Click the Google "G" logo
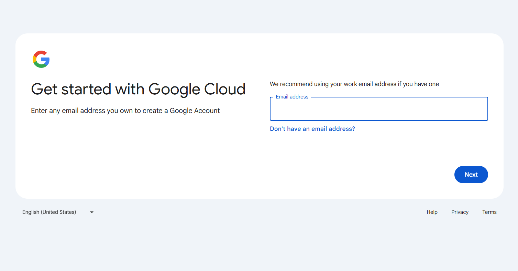The height and width of the screenshot is (271, 518). coord(41,59)
